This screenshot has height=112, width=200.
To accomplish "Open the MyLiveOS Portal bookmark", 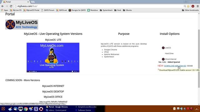I will 31,10.
